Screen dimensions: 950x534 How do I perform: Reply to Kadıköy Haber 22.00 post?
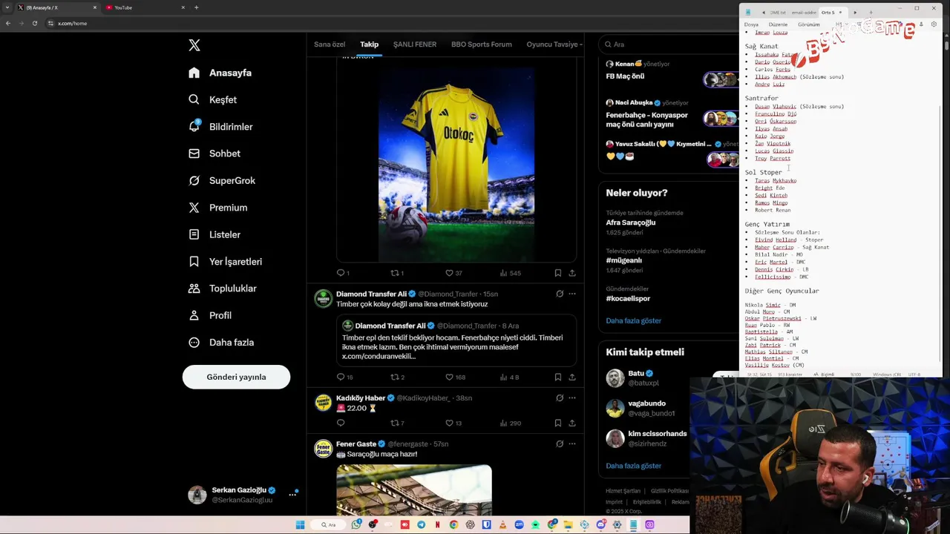[x=341, y=423]
